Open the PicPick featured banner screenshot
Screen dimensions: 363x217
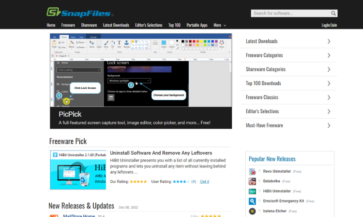[x=141, y=70]
